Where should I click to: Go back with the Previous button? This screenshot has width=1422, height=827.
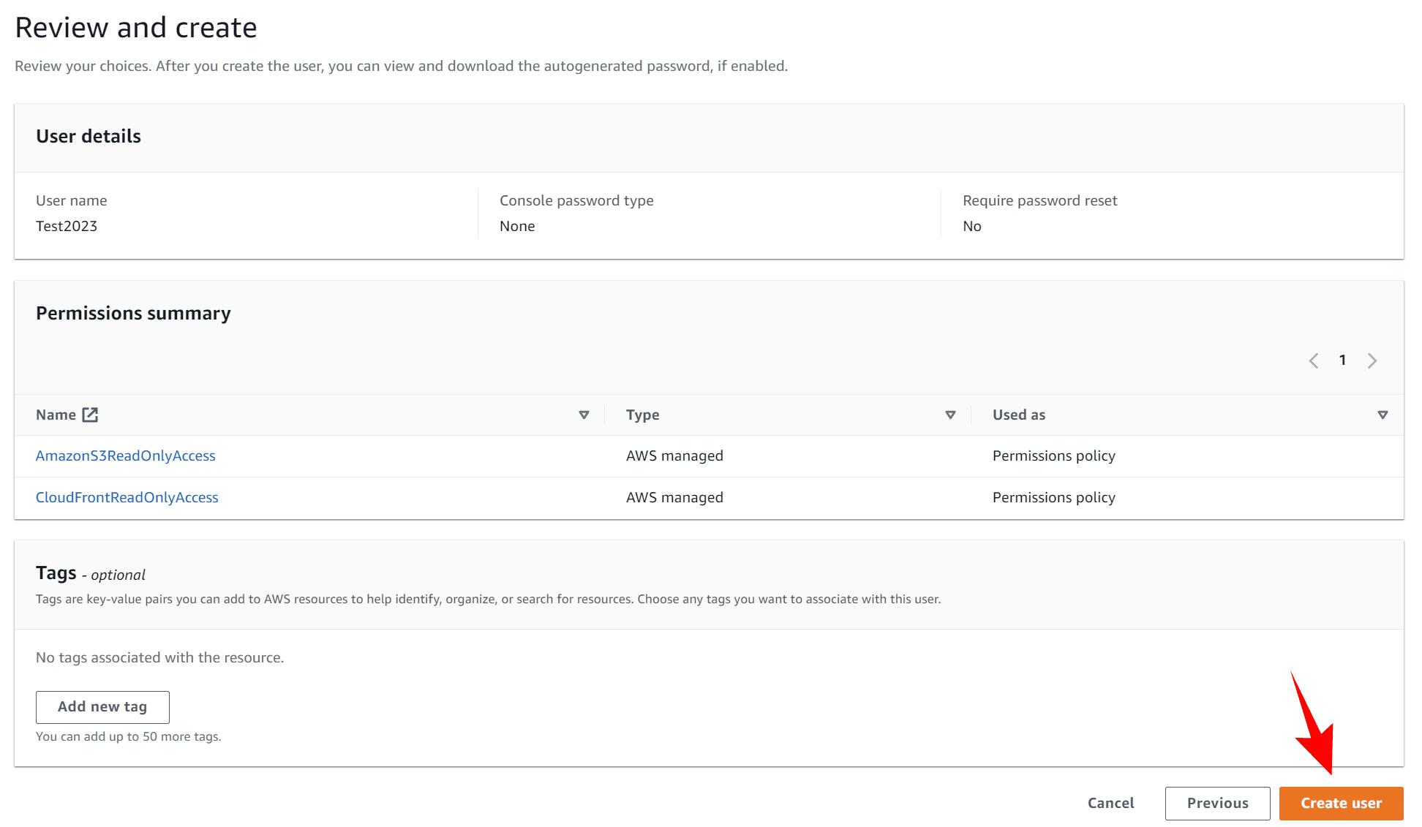pos(1218,803)
